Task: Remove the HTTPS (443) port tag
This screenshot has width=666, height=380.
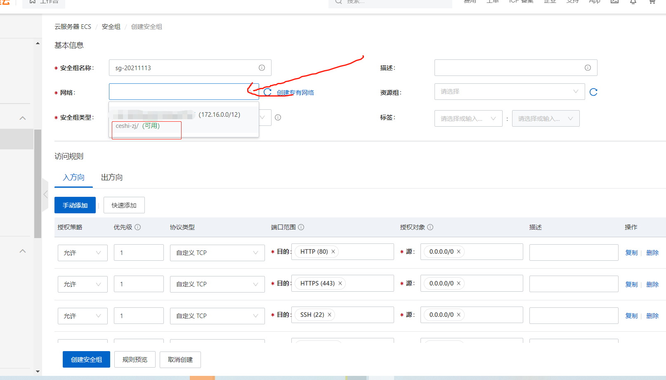Action: point(340,283)
